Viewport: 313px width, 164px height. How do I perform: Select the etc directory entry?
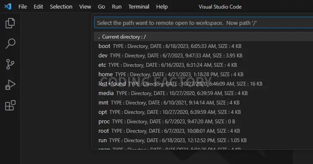(x=203, y=65)
